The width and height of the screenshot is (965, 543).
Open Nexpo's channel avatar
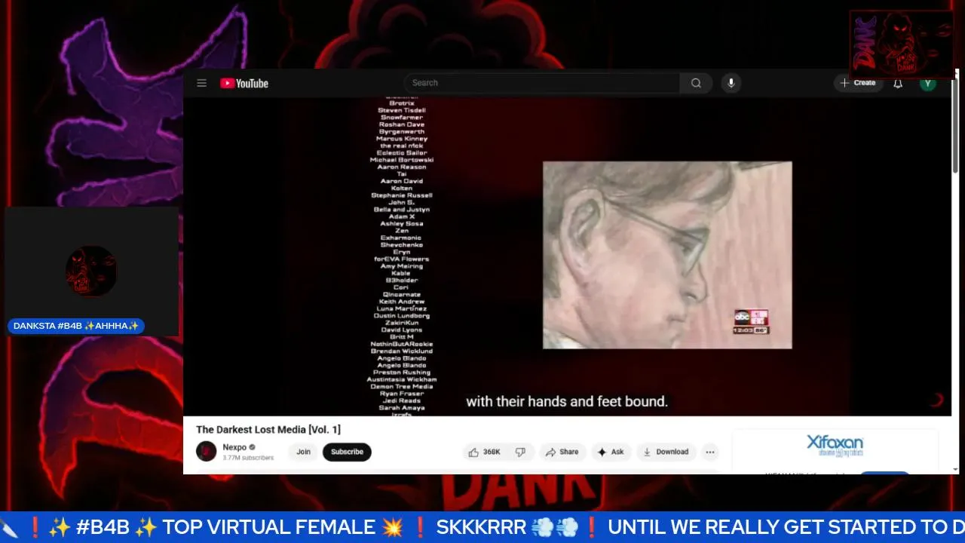pyautogui.click(x=206, y=452)
